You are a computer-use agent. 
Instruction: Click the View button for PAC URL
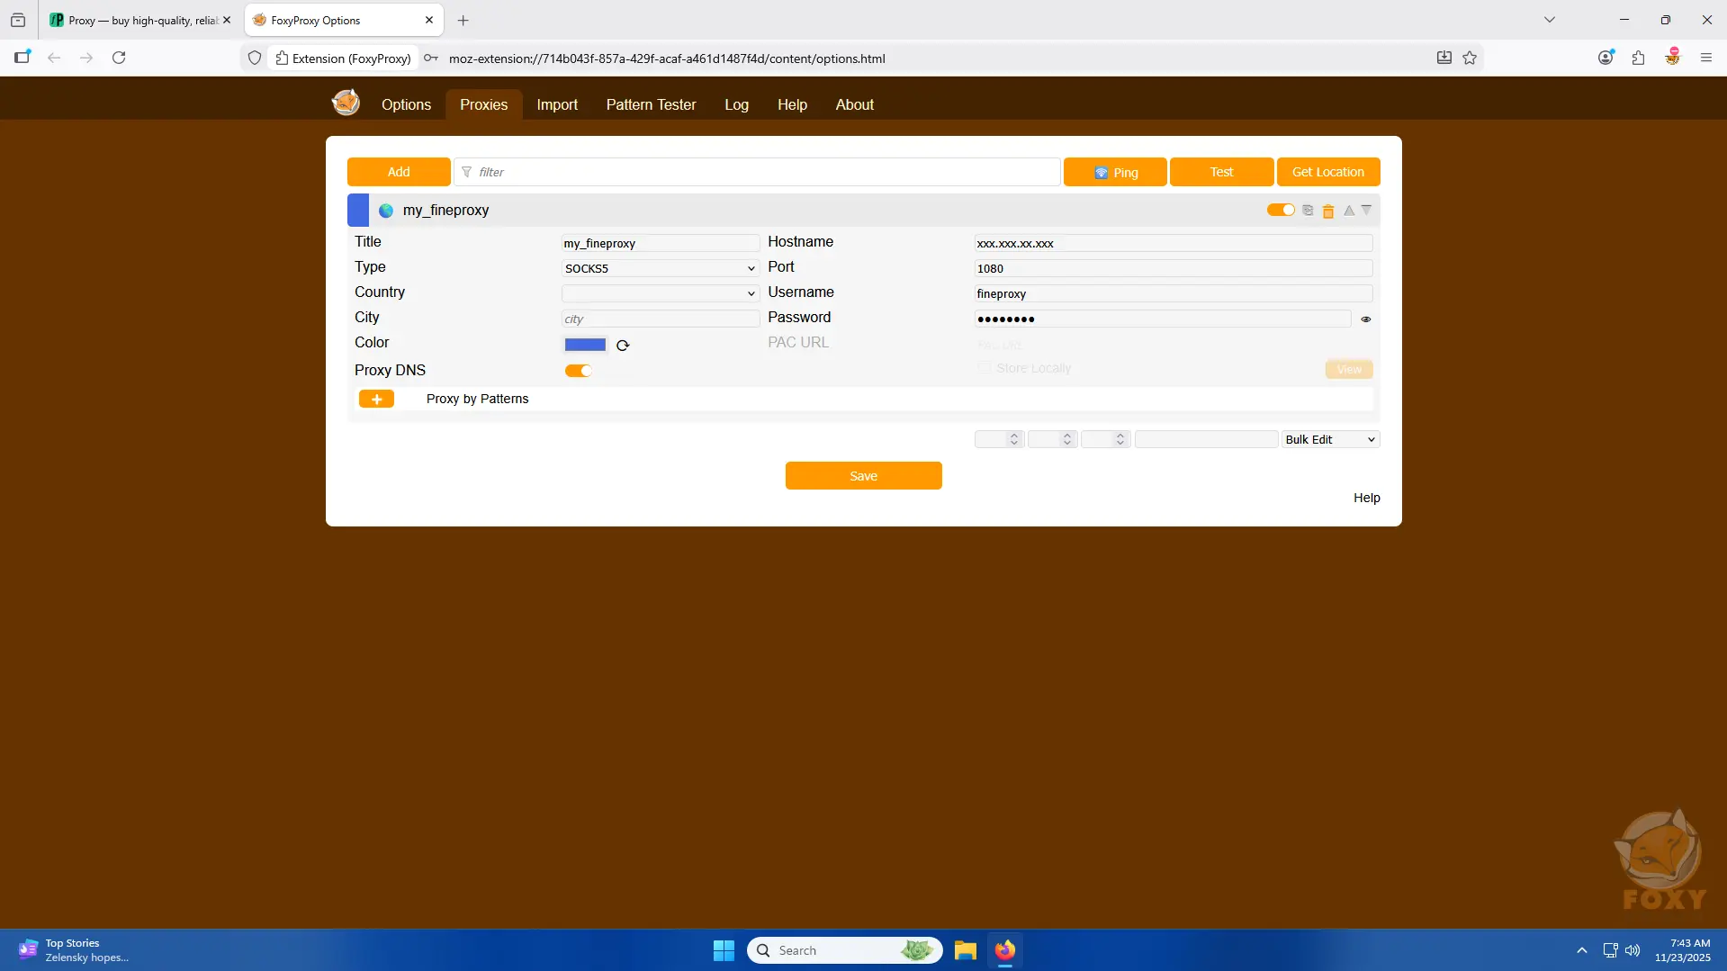coord(1349,369)
